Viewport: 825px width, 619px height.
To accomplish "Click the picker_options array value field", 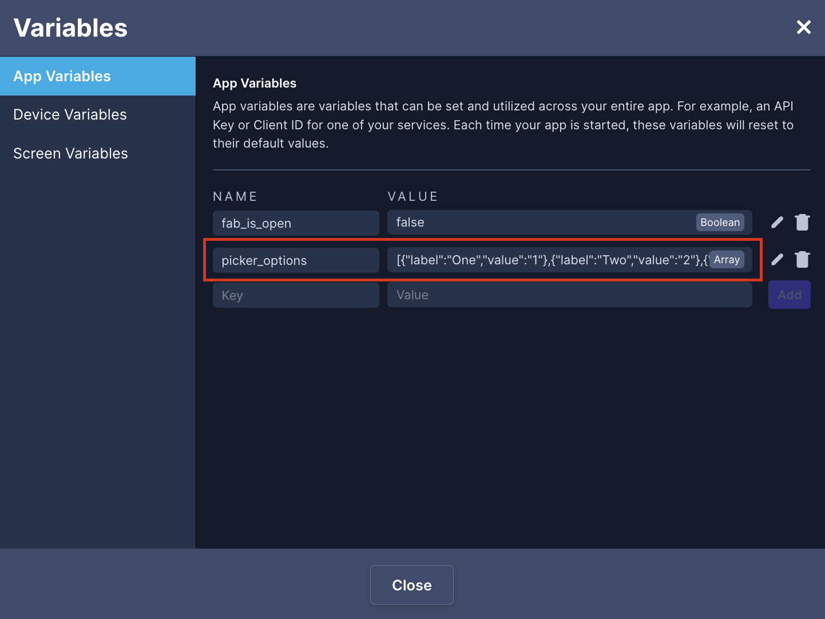I will 570,260.
